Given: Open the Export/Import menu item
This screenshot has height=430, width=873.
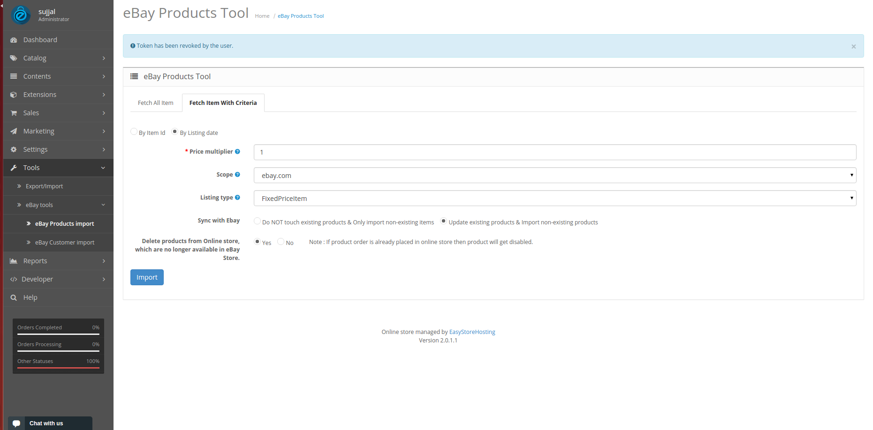Looking at the screenshot, I should click(58, 186).
